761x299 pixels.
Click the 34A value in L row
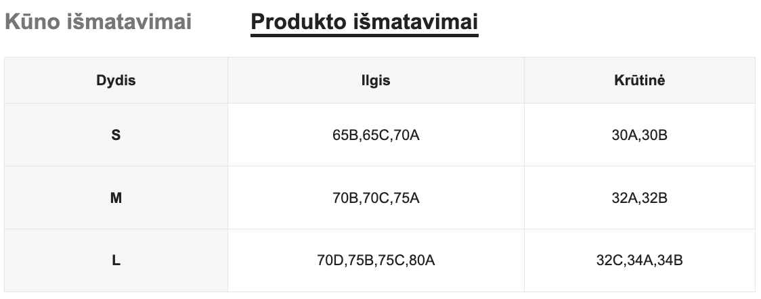point(640,260)
